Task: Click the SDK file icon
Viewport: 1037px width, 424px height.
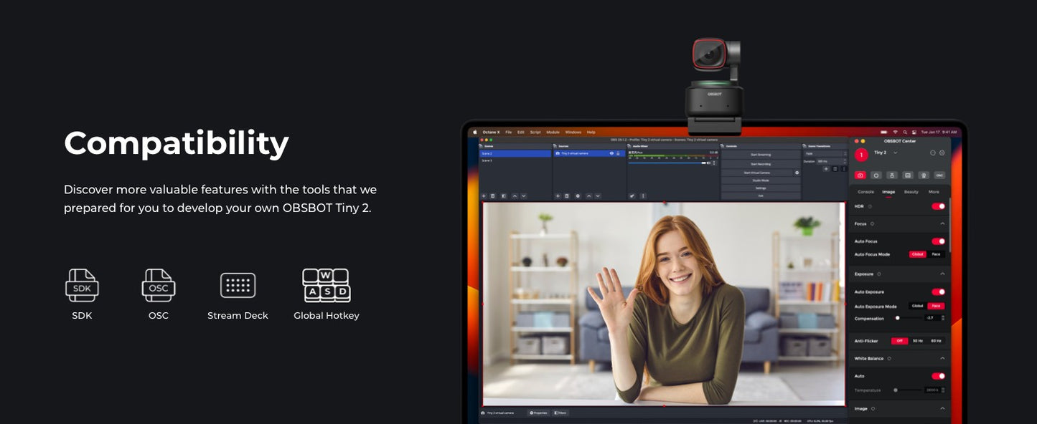Action: point(82,285)
